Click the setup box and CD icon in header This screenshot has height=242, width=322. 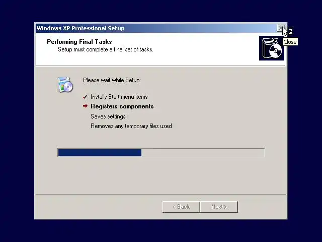pos(271,48)
